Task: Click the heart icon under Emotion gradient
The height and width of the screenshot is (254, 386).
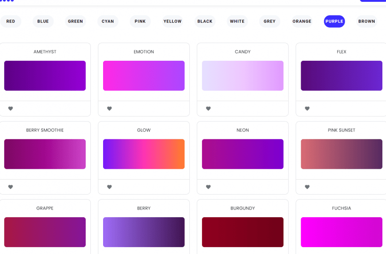Action: [109, 108]
